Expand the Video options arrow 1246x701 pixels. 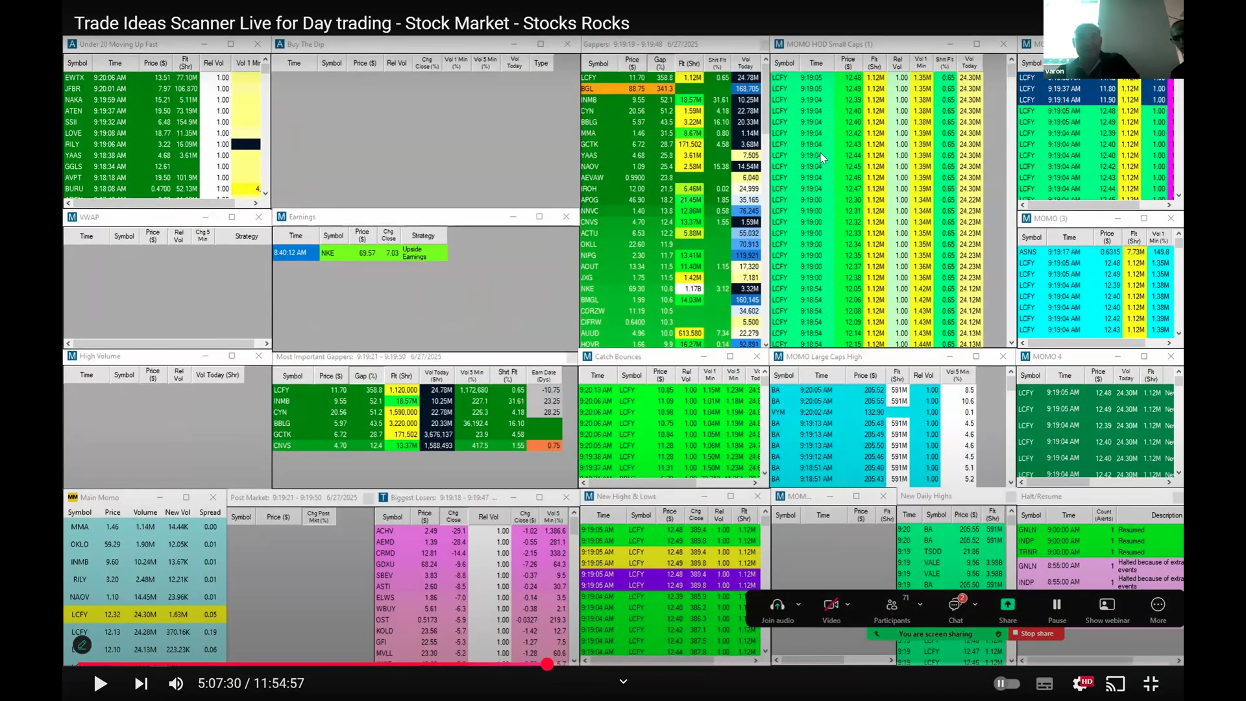tap(848, 604)
